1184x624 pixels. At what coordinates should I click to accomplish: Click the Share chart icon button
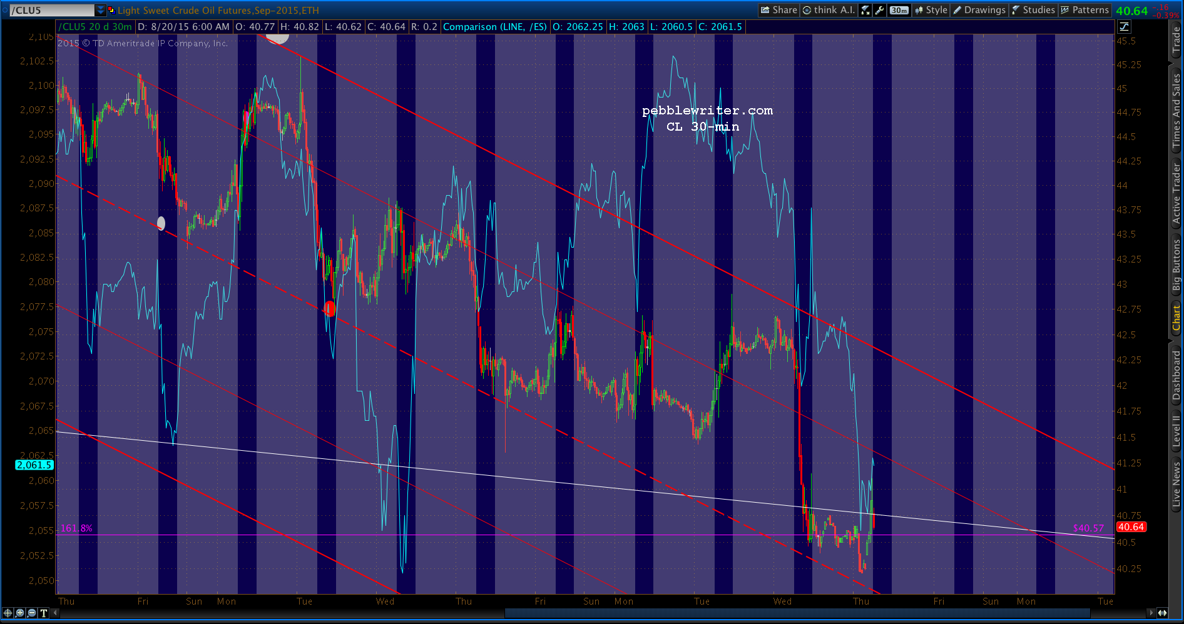[x=778, y=10]
